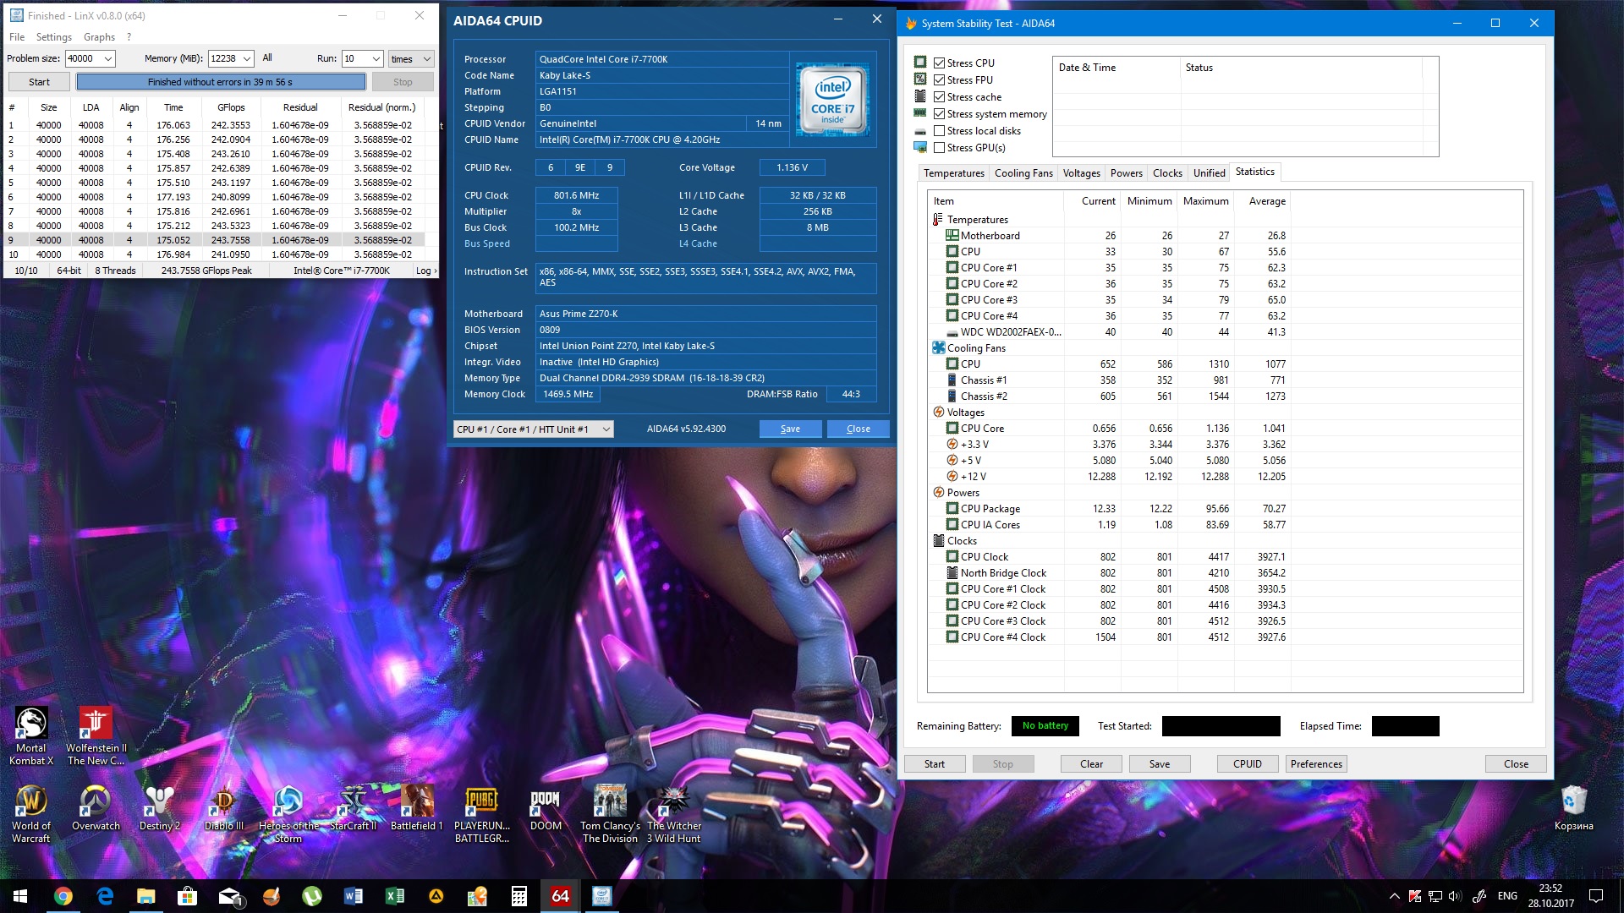
Task: Open the Memory (MiB) dropdown
Action: 247,59
